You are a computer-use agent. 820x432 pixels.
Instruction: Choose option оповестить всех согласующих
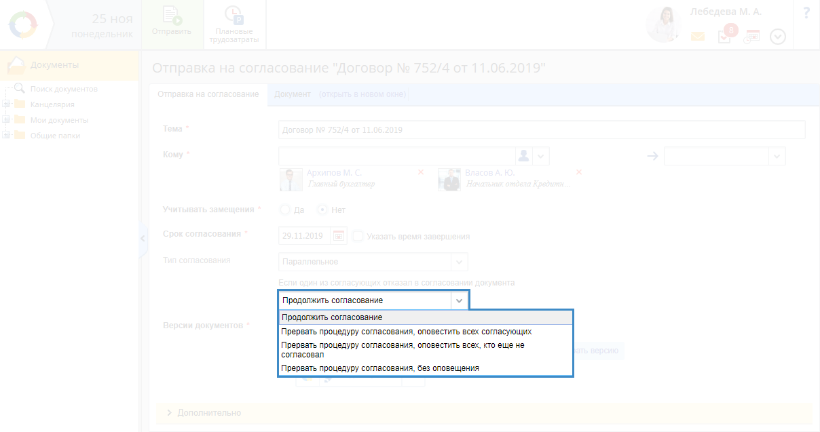point(426,332)
